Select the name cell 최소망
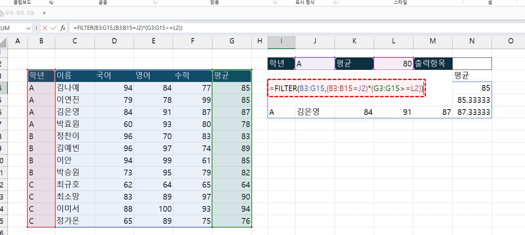 [x=75, y=197]
